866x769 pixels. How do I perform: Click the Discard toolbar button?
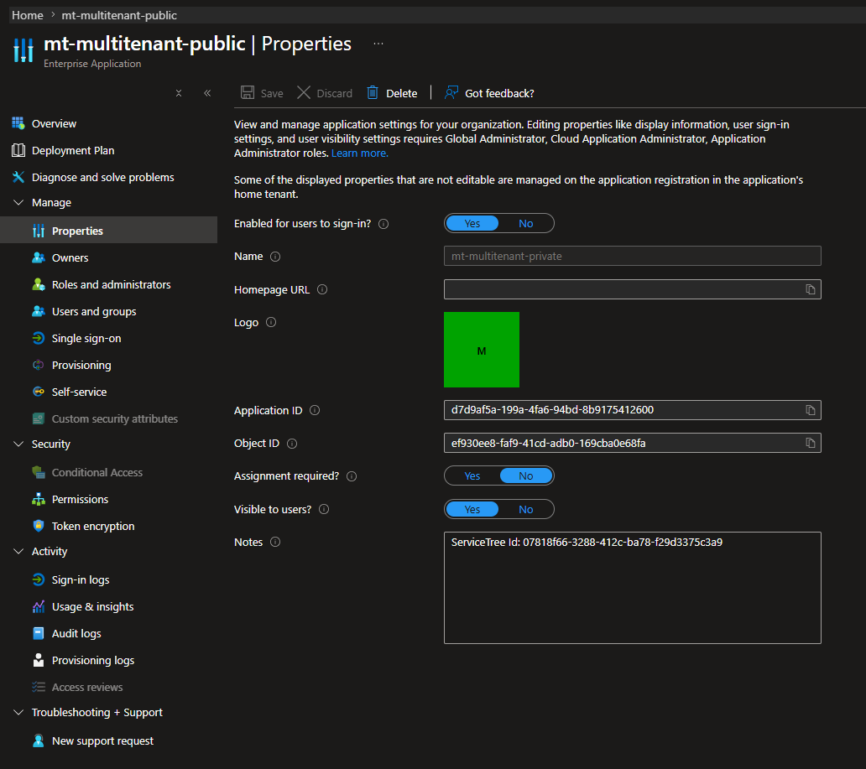click(325, 93)
